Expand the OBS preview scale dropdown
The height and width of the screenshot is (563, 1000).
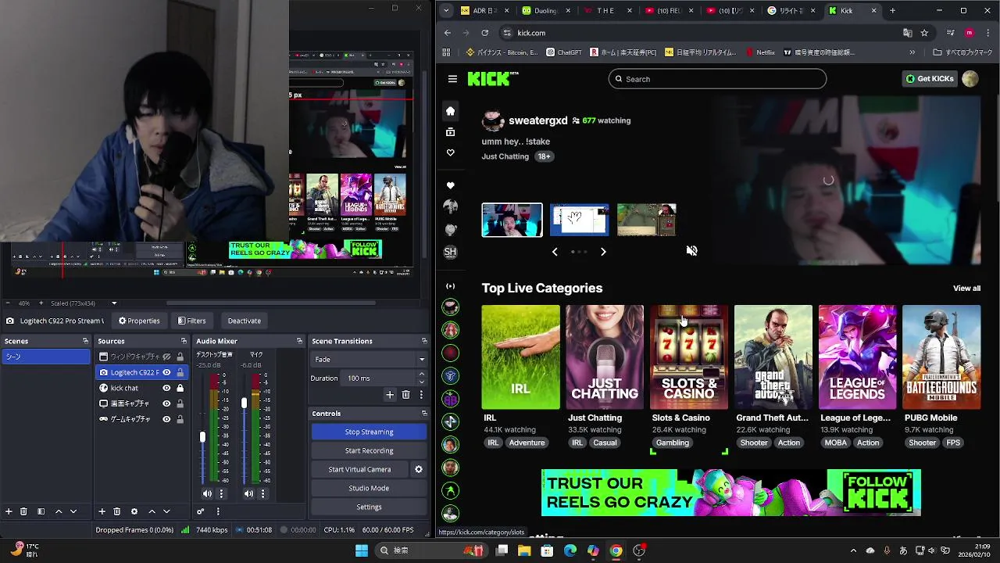coord(114,303)
